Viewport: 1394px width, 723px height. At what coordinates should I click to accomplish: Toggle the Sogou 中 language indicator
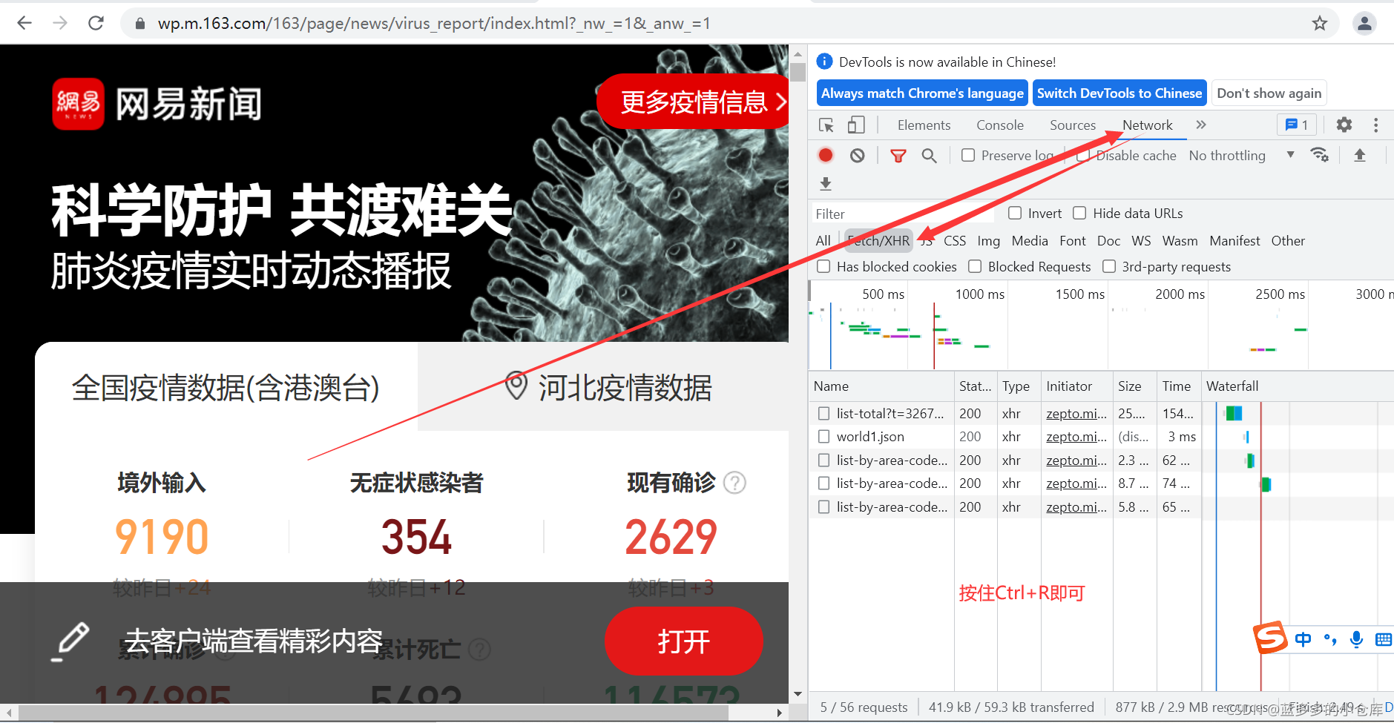pos(1303,639)
